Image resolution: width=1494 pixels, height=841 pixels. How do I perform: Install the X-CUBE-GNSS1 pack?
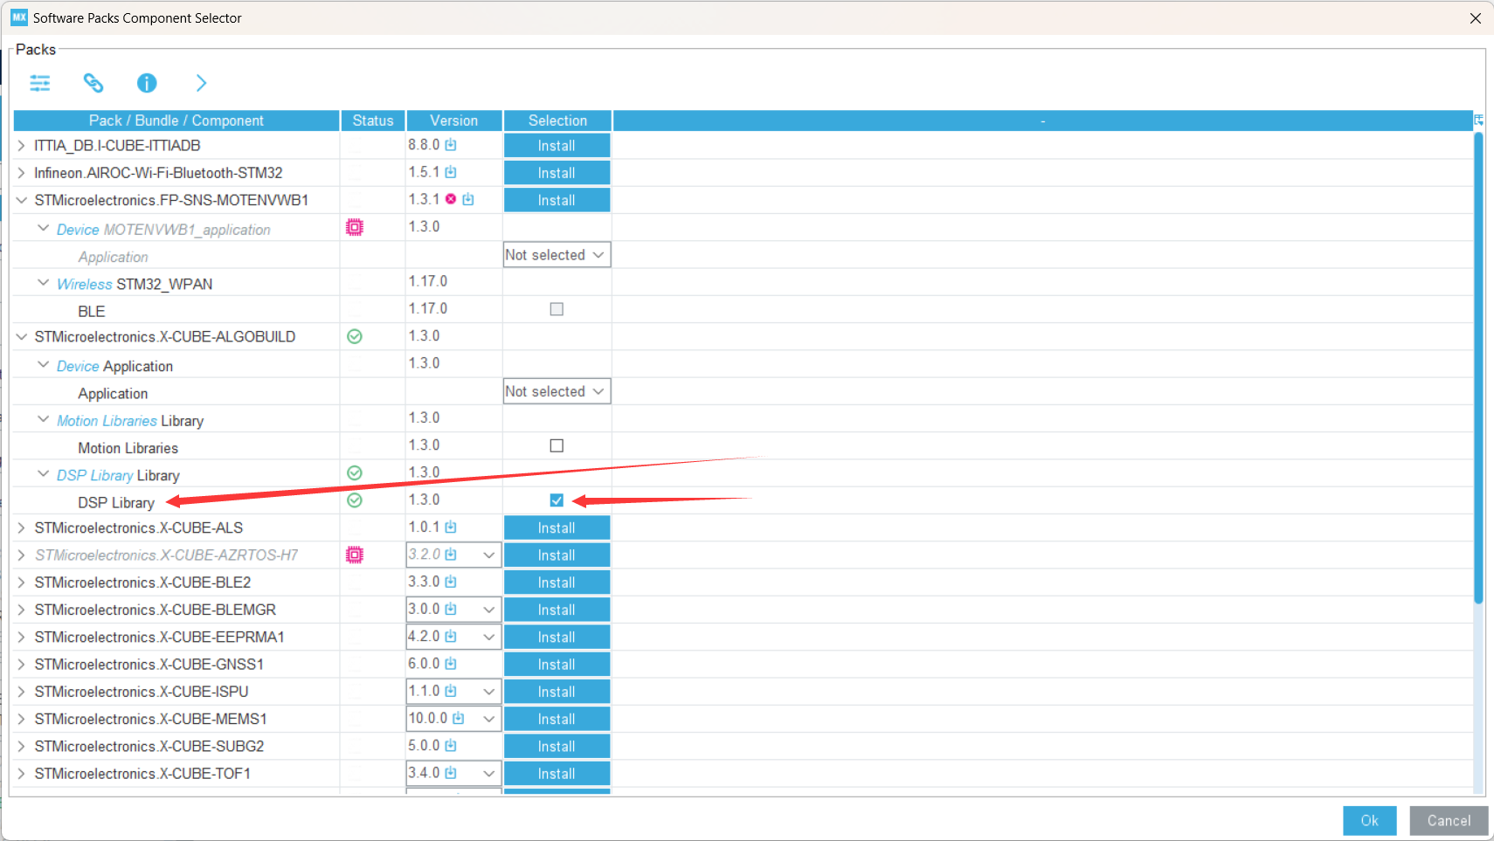click(x=557, y=664)
